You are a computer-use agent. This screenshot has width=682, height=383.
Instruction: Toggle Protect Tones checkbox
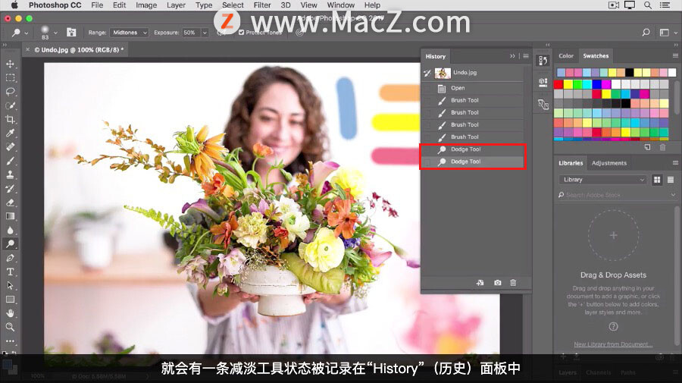coord(242,32)
